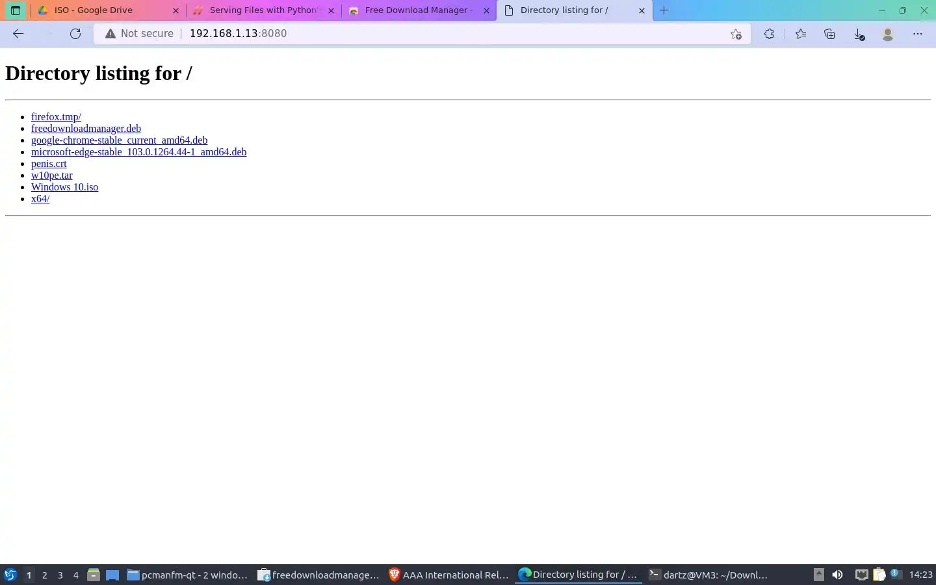The image size is (936, 585).
Task: Switch to freedownloadmanager taskbar window
Action: click(x=318, y=575)
